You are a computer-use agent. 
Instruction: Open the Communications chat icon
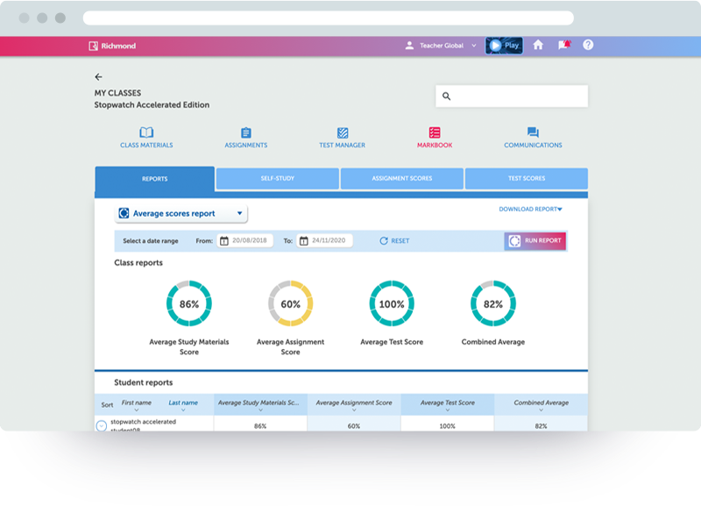coord(533,133)
